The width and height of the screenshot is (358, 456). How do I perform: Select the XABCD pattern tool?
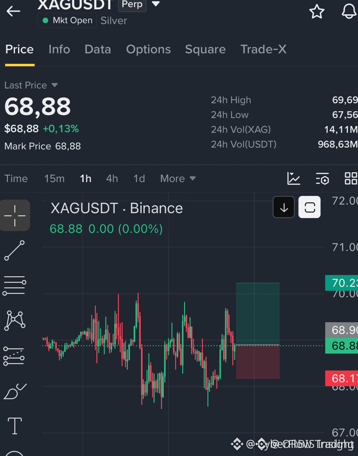pos(14,321)
